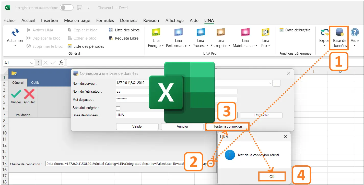Click the Lina Entreprise icon
Image resolution: width=364 pixels, height=185 pixels.
(x=221, y=32)
